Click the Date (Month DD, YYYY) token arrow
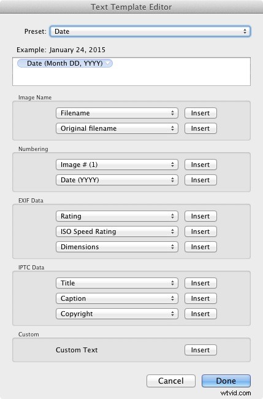Viewport: 263px width, 399px height. (x=108, y=63)
